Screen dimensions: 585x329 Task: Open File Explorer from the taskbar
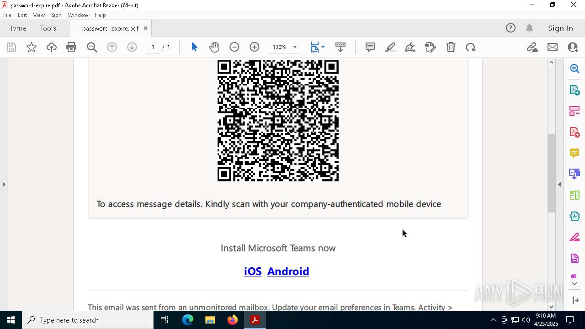(210, 320)
